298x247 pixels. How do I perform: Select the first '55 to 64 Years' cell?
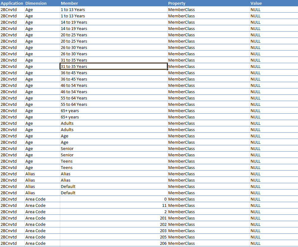click(x=114, y=98)
